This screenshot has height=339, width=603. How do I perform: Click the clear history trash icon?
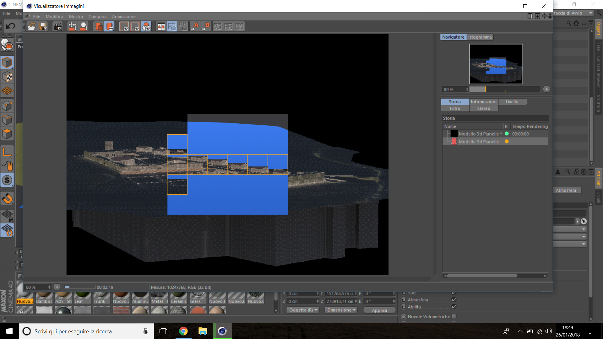pyautogui.click(x=99, y=27)
